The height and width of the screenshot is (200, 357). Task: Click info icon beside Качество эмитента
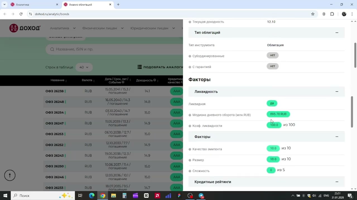click(190, 149)
